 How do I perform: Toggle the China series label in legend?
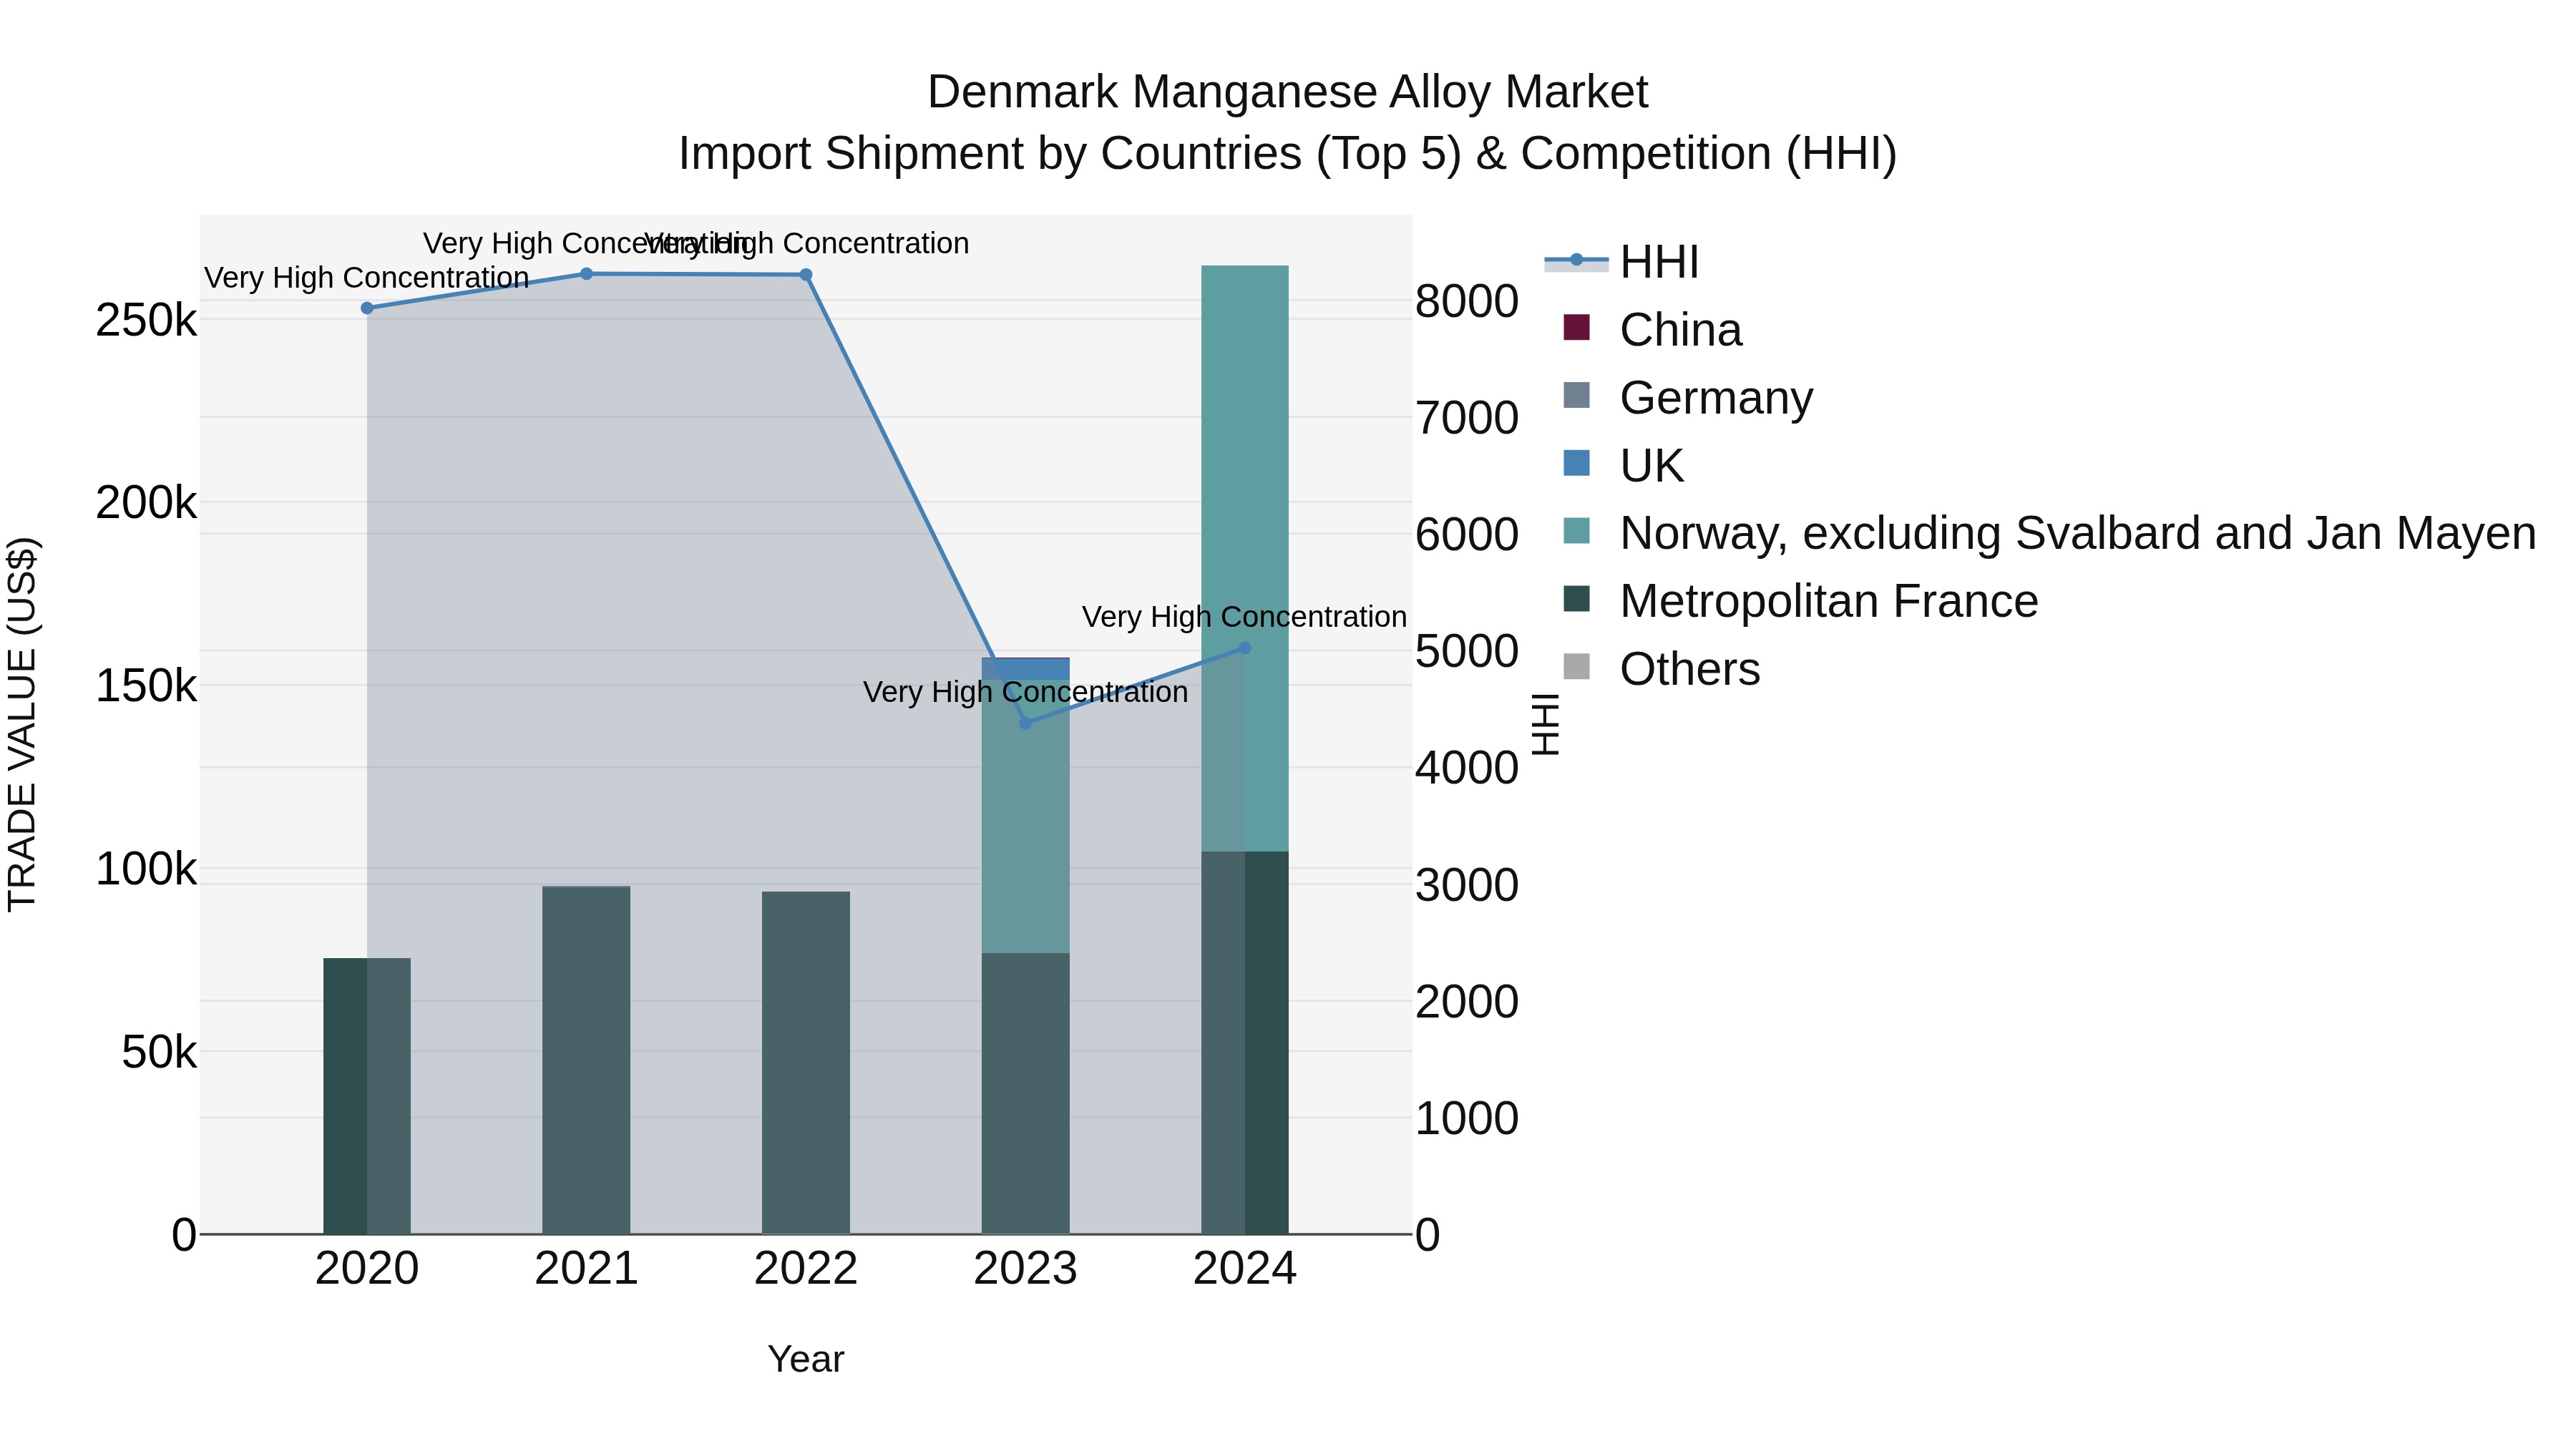click(x=1681, y=330)
